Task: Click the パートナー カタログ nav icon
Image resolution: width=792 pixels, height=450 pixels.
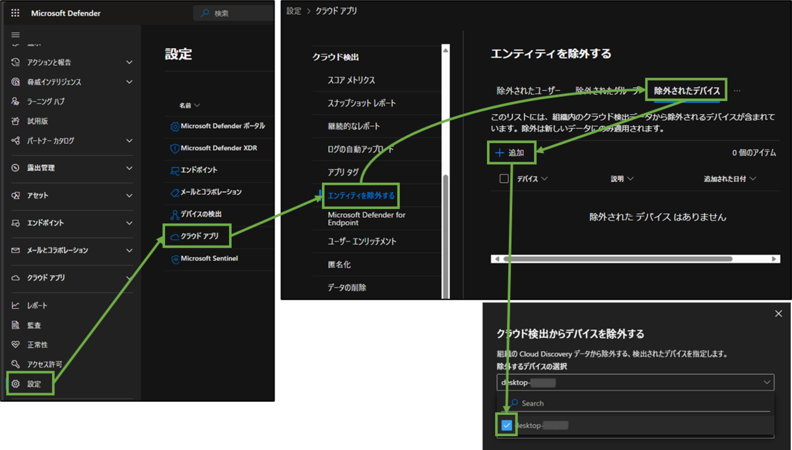Action: pyautogui.click(x=16, y=141)
